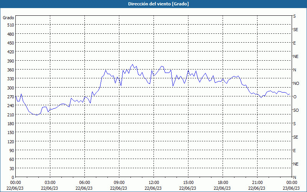Select the 09:00 time axis label
This screenshot has height=192, width=307.
(119, 182)
